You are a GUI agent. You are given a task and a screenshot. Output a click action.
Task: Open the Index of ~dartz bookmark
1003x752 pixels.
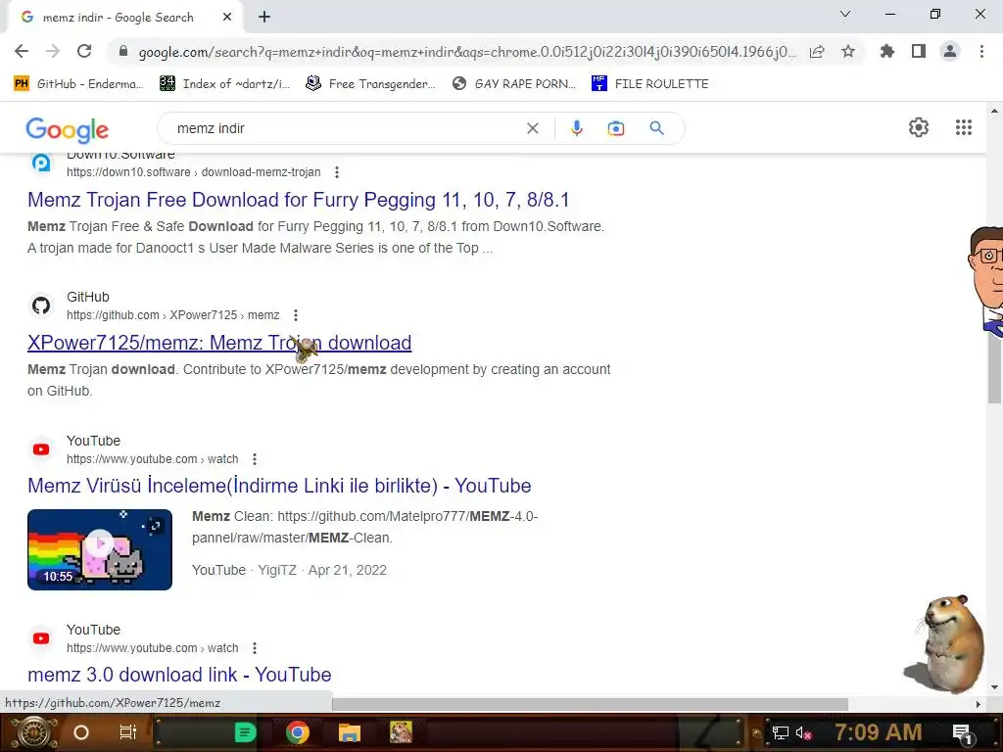(224, 84)
